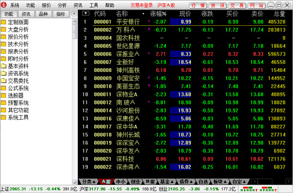Click the table horizontal scroll left arrow
This screenshot has height=193, width=293.
pos(254,181)
